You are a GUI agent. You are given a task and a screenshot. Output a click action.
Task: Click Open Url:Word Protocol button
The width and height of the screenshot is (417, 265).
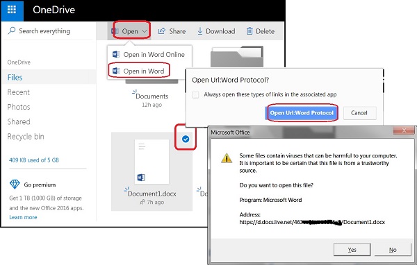click(x=302, y=113)
